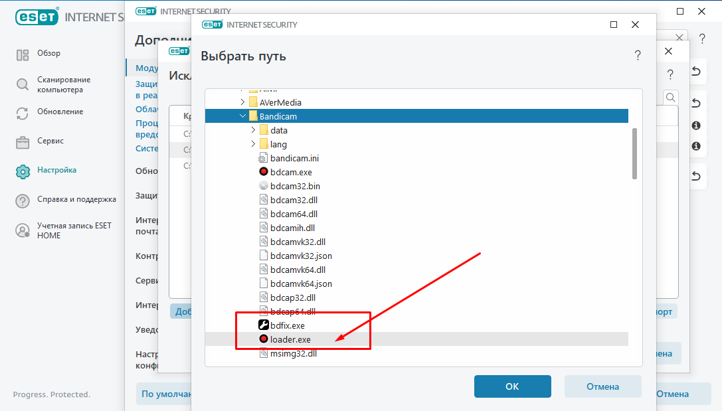Select msimg32.dll file
This screenshot has height=411, width=722.
click(x=294, y=353)
